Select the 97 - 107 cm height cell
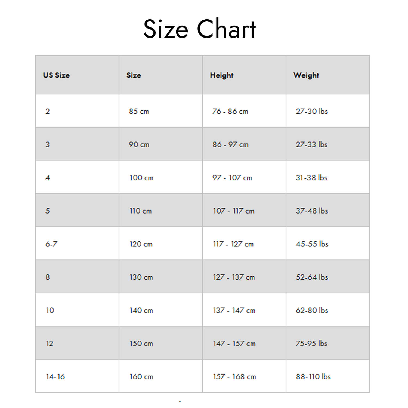Viewport: 408px width, 408px height. click(x=244, y=177)
